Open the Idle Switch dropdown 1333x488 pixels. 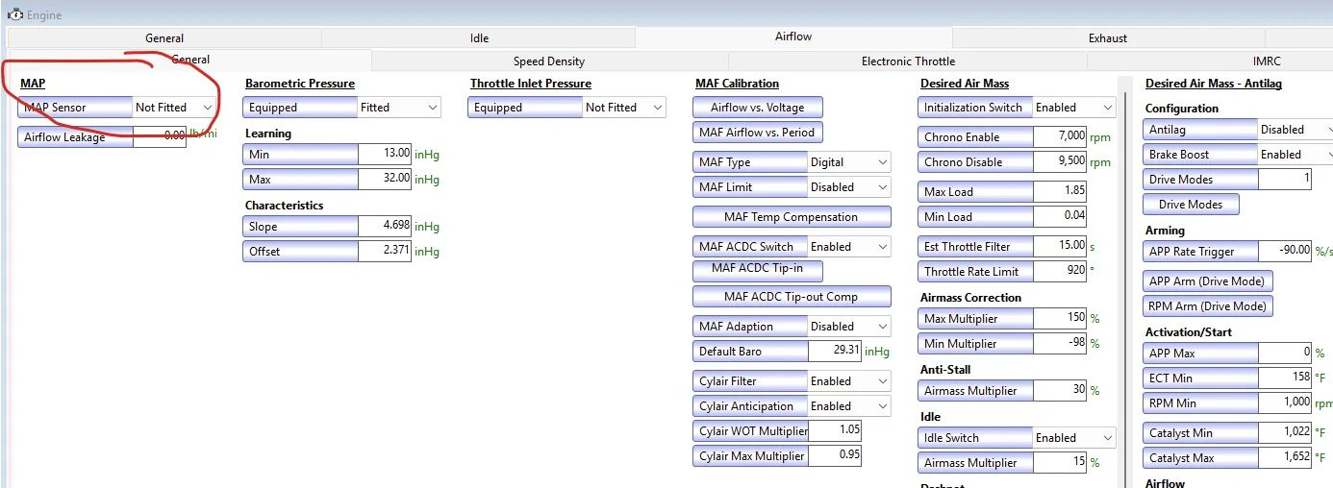coord(1074,438)
